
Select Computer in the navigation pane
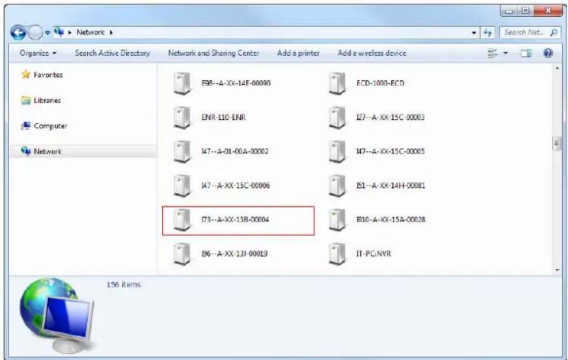[50, 126]
